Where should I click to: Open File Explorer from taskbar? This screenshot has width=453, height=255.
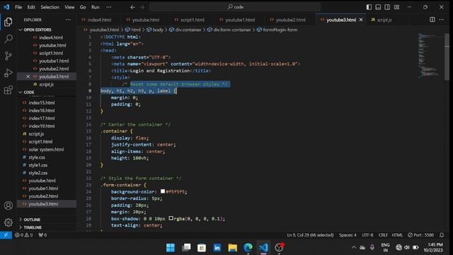(233, 247)
